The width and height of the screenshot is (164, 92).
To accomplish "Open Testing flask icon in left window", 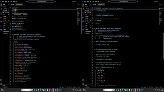I will (1, 26).
